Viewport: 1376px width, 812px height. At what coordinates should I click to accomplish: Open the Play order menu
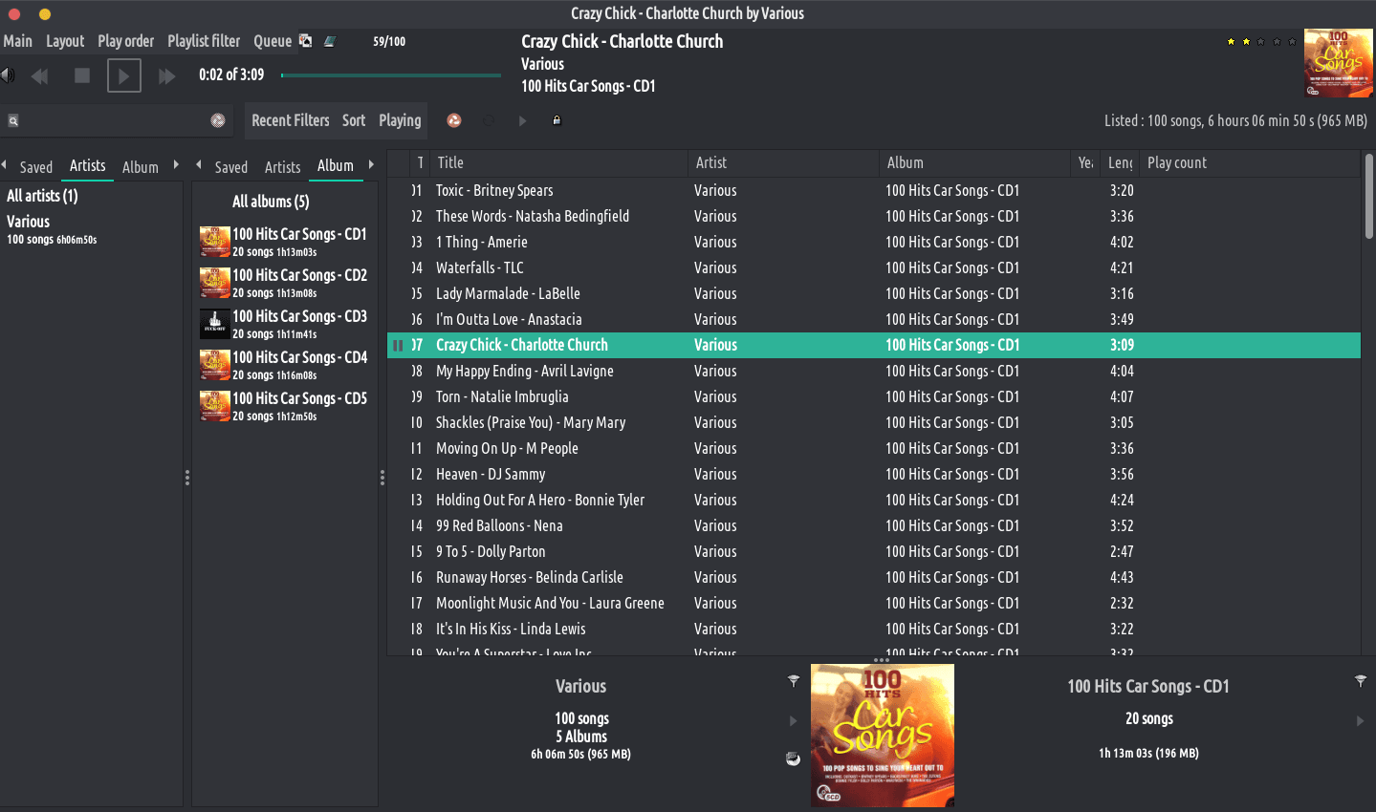(125, 41)
